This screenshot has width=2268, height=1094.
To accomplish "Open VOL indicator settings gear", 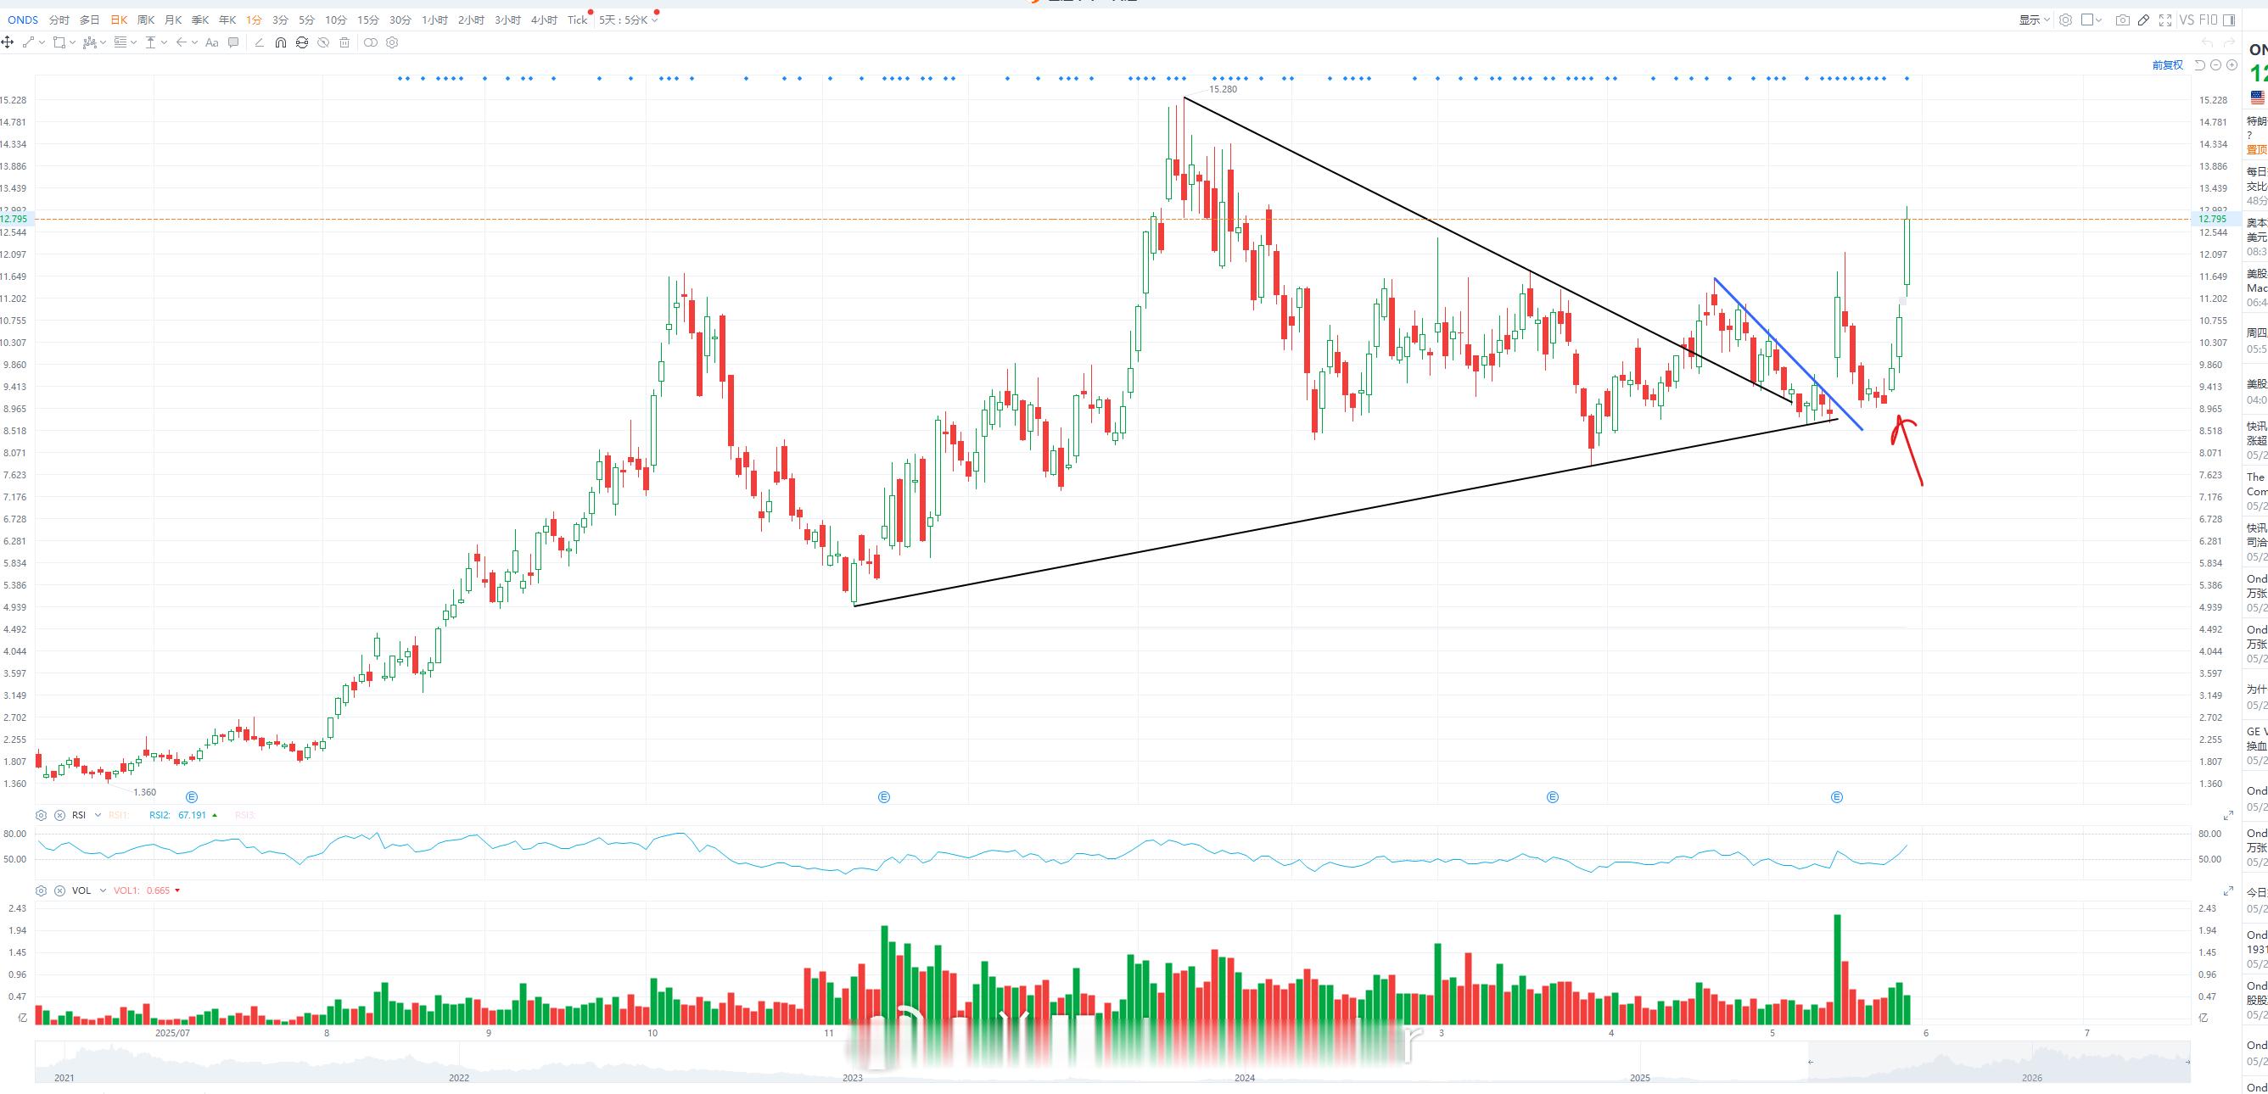I will [x=42, y=890].
